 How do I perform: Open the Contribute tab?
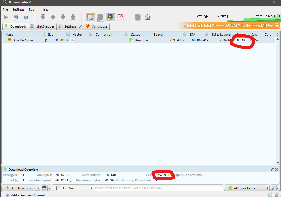coord(97,26)
